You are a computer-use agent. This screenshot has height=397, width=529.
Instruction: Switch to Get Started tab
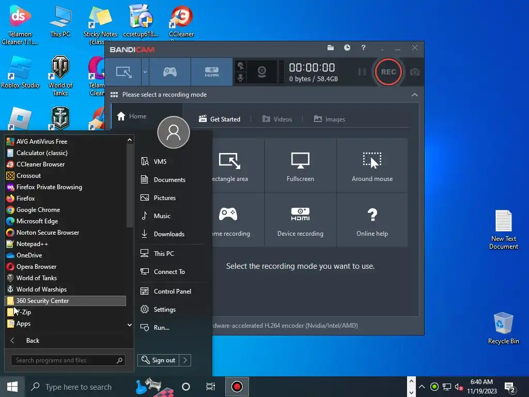(220, 119)
